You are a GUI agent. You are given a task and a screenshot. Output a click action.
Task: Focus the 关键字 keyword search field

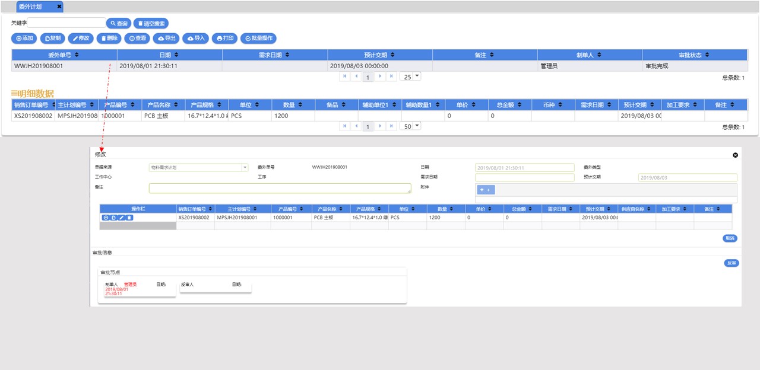[65, 23]
